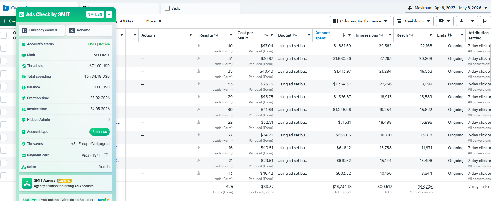Select the checkbox on the $1,364.57 row
The width and height of the screenshot is (491, 201).
4,86
